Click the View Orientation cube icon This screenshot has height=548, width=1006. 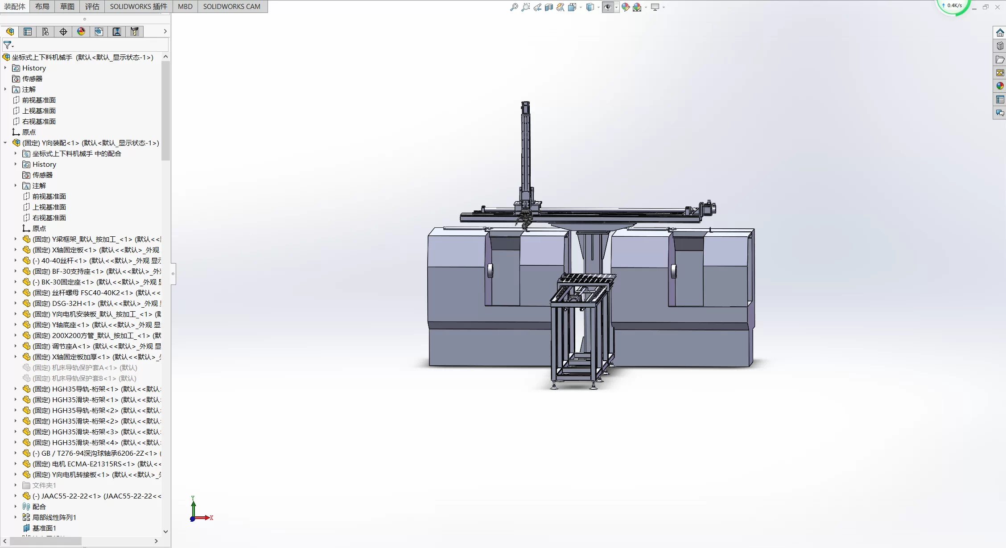click(x=572, y=7)
